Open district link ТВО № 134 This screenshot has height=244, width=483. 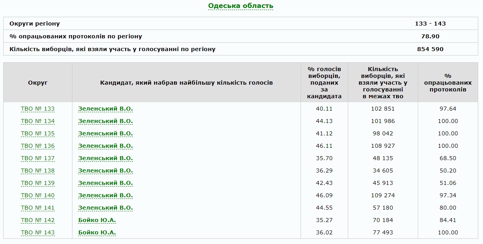(38, 121)
